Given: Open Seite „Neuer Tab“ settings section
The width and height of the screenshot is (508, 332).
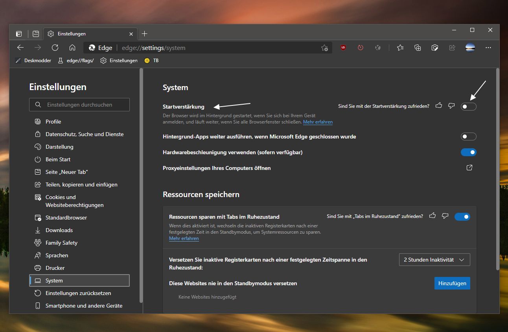Looking at the screenshot, I should (79, 172).
